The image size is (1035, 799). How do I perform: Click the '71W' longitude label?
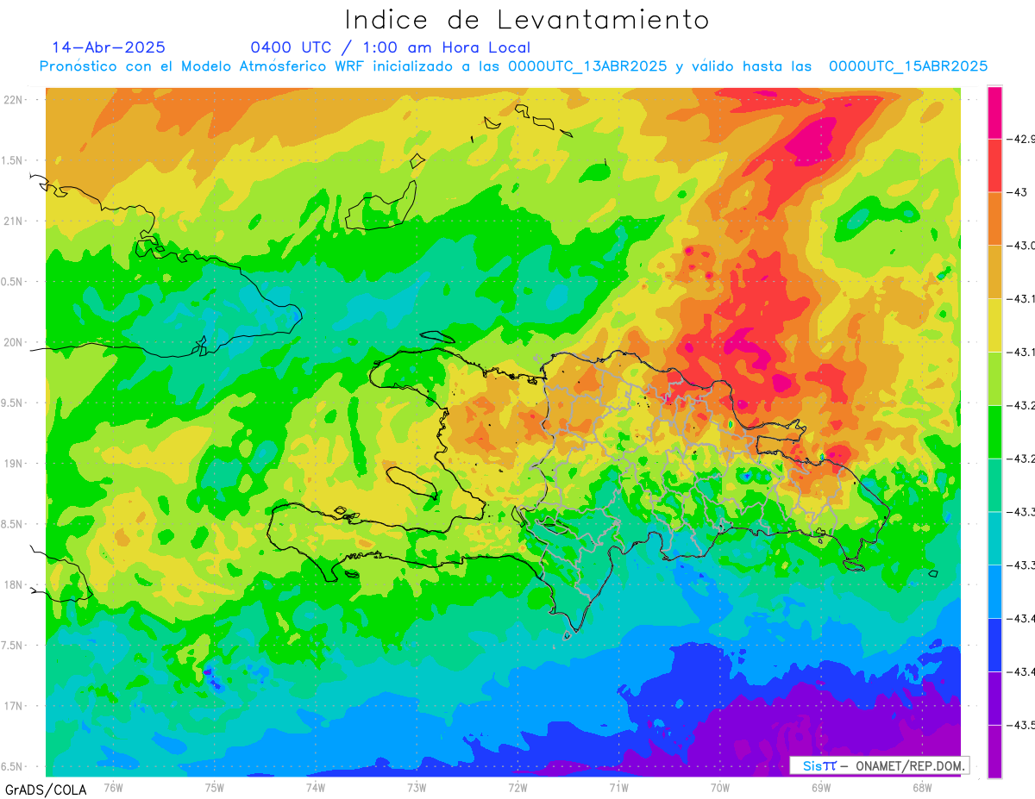[618, 787]
